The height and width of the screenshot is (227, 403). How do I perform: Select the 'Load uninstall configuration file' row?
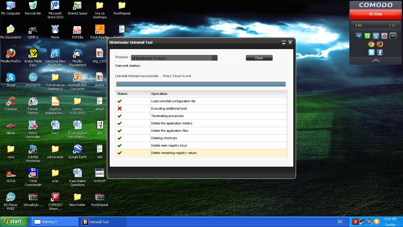coord(201,101)
